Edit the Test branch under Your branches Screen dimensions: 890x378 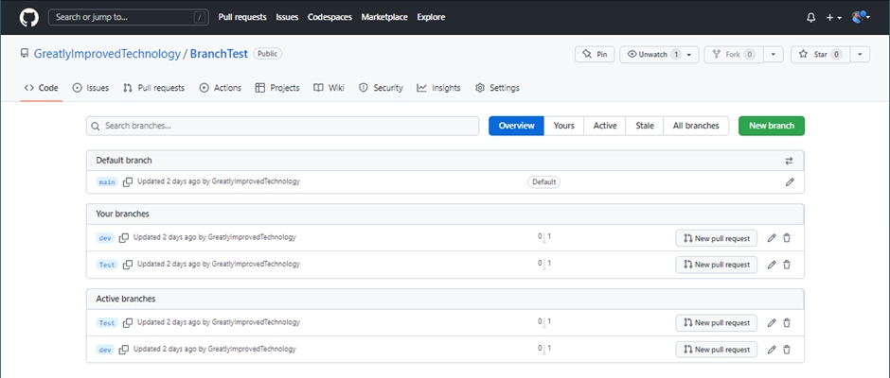[x=772, y=265]
